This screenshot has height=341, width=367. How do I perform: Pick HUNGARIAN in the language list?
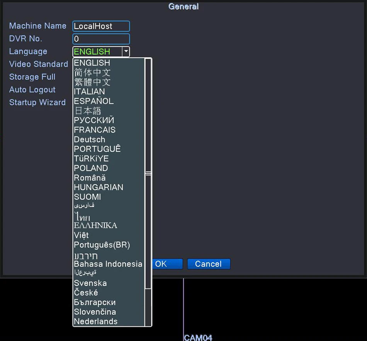pyautogui.click(x=109, y=187)
